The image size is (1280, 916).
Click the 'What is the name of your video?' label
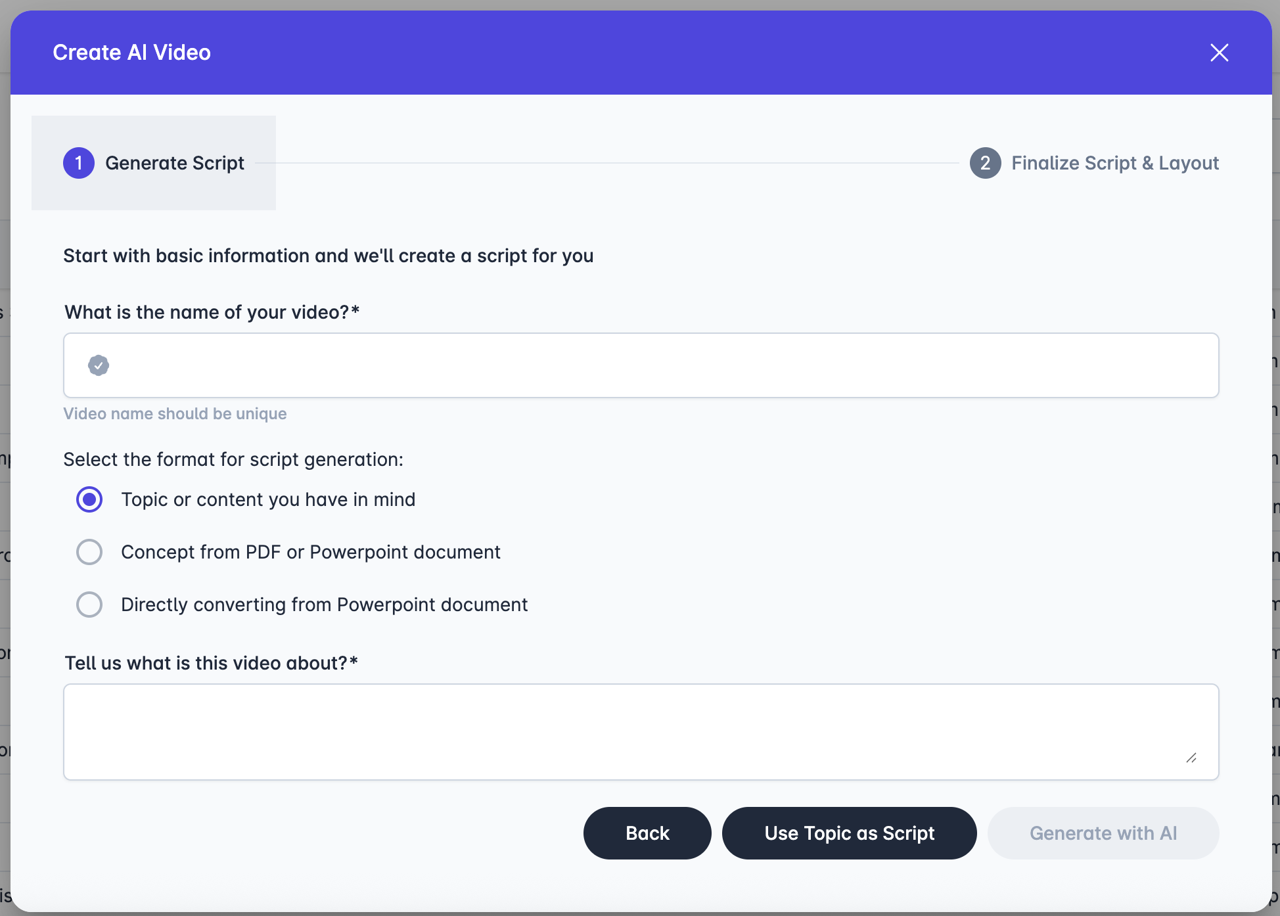tap(212, 312)
